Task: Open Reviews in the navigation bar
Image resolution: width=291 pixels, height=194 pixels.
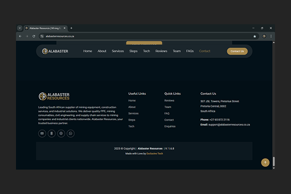Action: pyautogui.click(x=162, y=51)
